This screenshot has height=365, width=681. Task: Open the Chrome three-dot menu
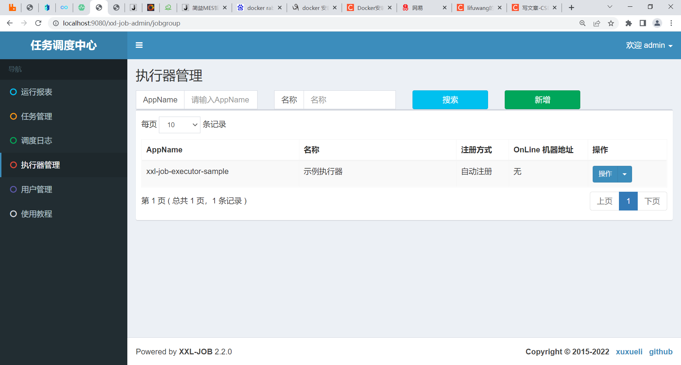point(671,23)
